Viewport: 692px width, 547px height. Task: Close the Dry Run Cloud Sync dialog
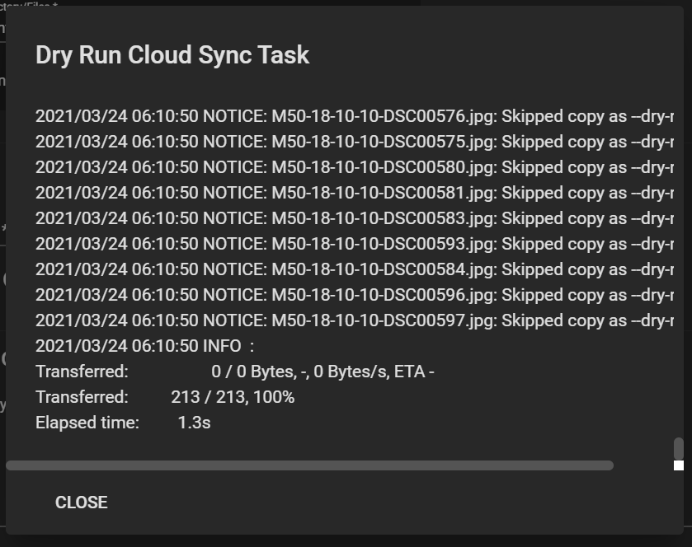81,502
